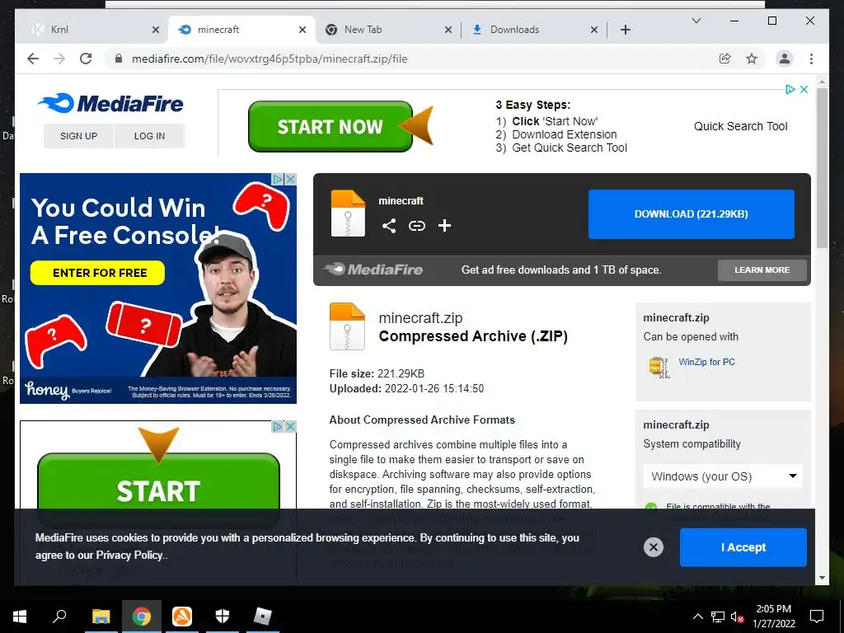Dismiss the cookie banner with X icon

(x=654, y=547)
